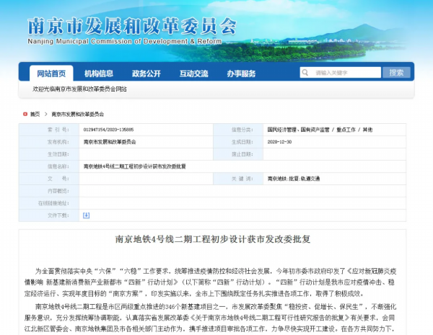Click 信息名称 value 南京地铁4号线二期工程初步设计
Image resolution: width=433 pixels, height=335 pixels.
tap(135, 166)
